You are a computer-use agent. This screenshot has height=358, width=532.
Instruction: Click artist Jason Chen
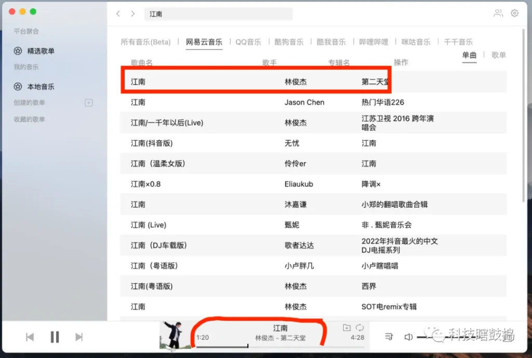point(304,102)
